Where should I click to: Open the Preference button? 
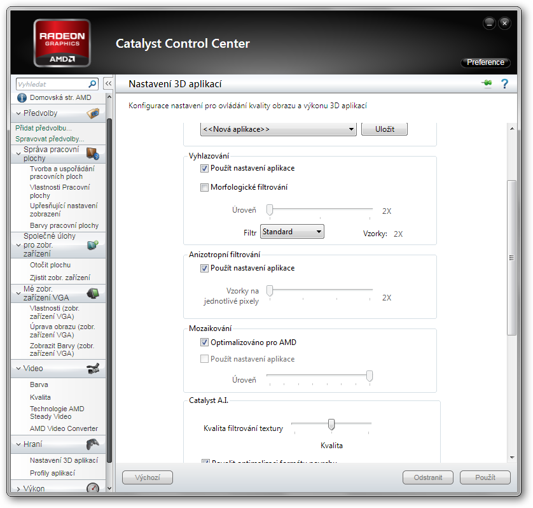(x=485, y=62)
